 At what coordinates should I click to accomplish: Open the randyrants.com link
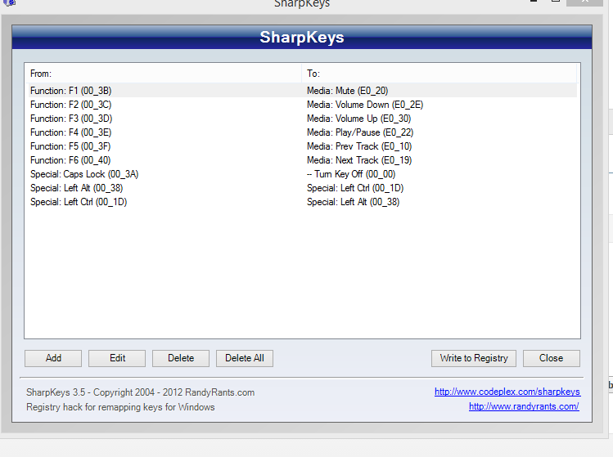tap(524, 406)
